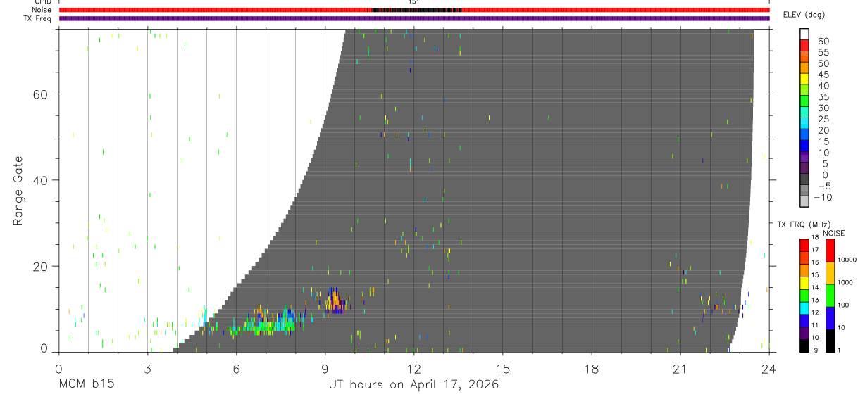
Task: Click the orange scatter cluster near 9 UT
Action: tap(335, 300)
